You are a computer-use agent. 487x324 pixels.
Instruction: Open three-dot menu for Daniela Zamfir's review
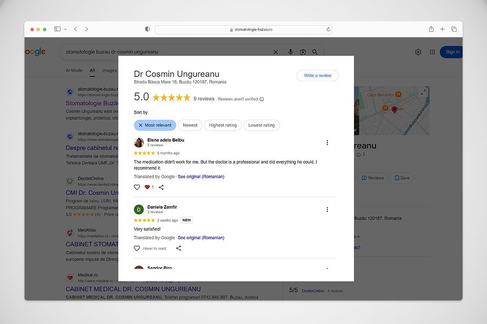(327, 210)
